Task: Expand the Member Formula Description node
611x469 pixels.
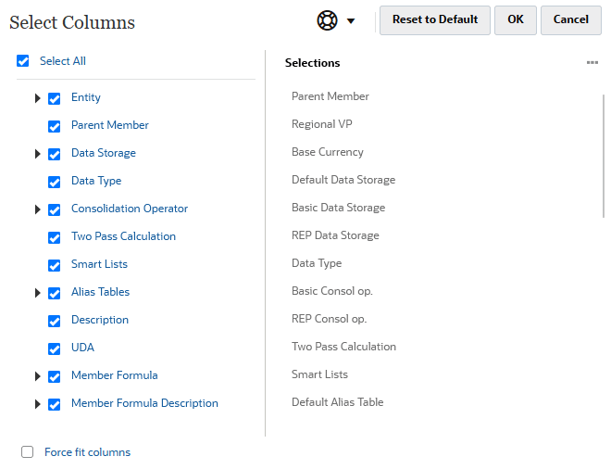Action: tap(38, 404)
